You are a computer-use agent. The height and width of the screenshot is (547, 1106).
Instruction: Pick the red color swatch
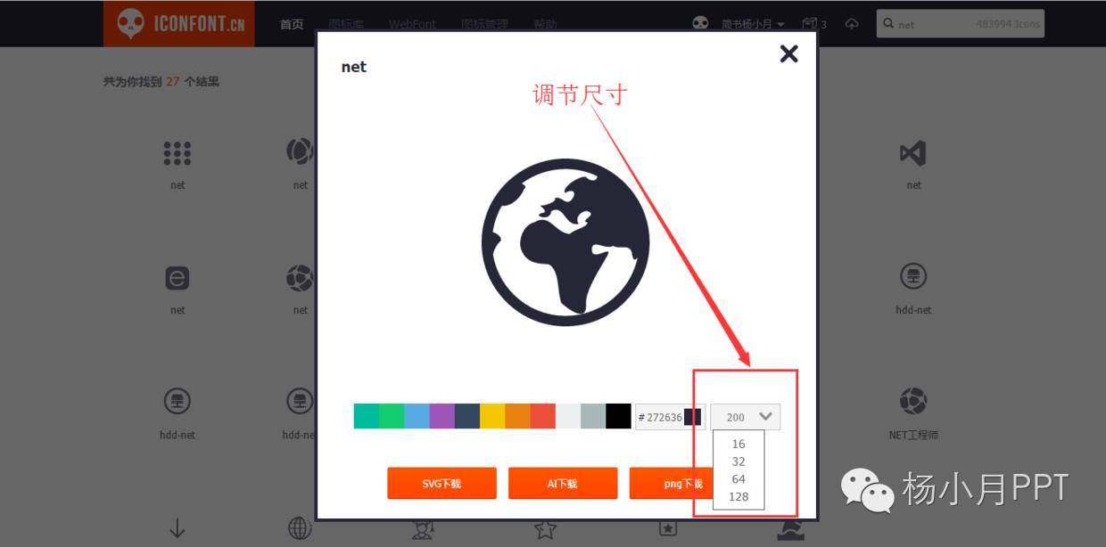(543, 416)
